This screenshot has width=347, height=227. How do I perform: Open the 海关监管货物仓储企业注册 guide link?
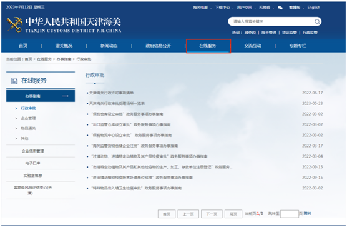135,146
